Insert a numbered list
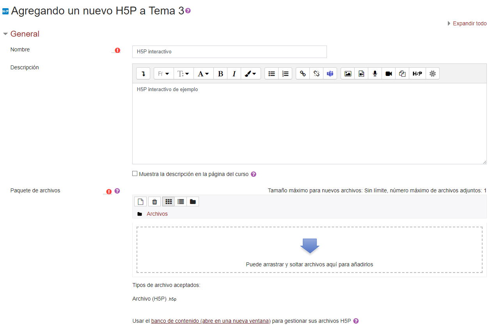The image size is (490, 329). coord(285,74)
